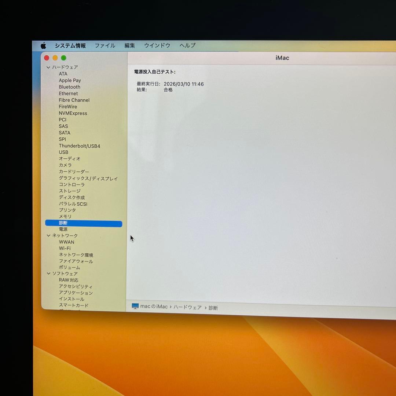Click 診断 in the path bar

pyautogui.click(x=213, y=308)
